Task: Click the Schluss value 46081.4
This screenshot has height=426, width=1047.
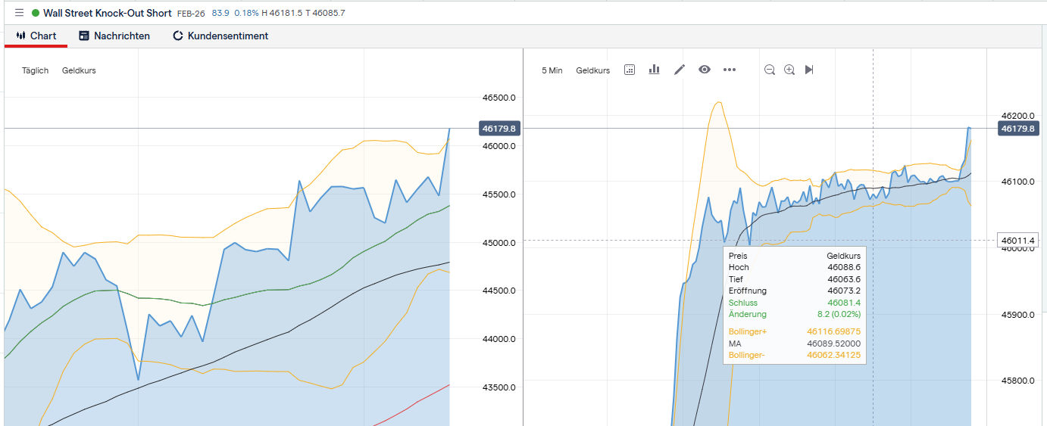Action: [x=844, y=302]
